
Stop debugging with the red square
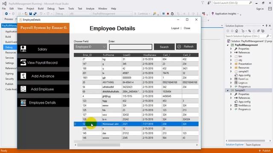(168, 14)
